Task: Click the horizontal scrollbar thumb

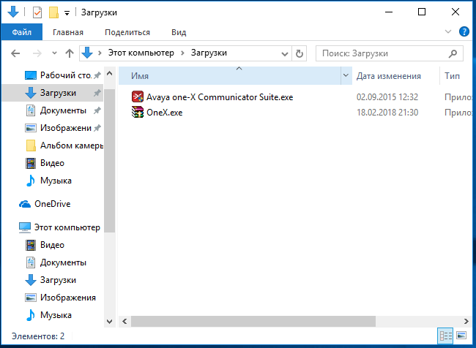Action: [x=253, y=322]
